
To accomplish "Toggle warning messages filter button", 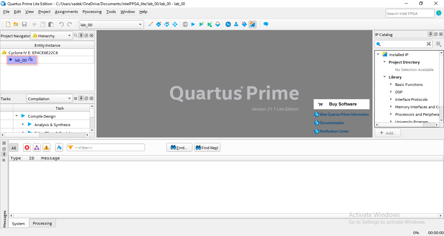I will pos(47,148).
